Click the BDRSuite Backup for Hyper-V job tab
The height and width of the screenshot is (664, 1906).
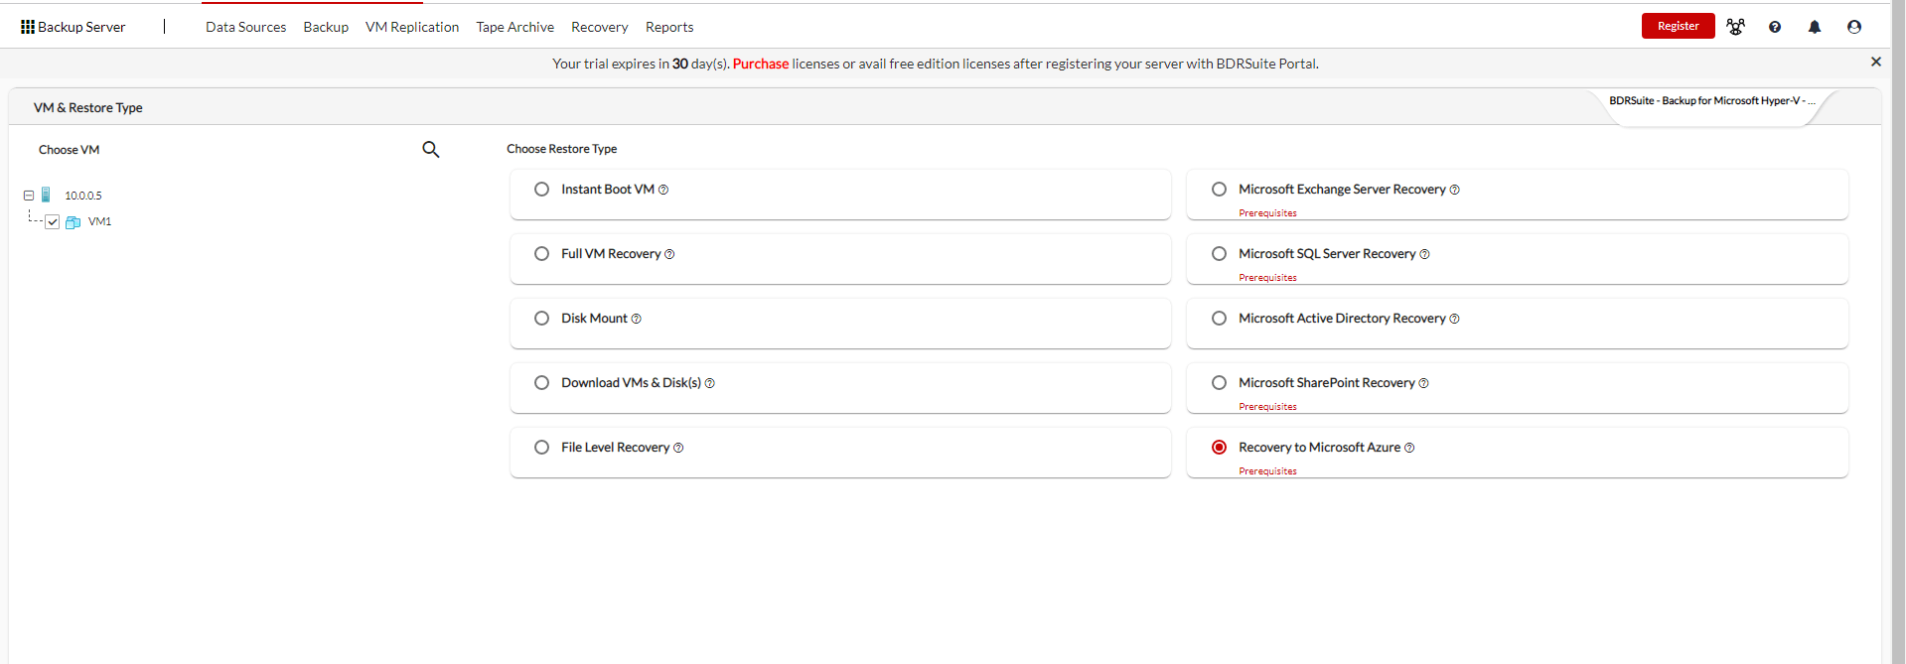point(1712,101)
